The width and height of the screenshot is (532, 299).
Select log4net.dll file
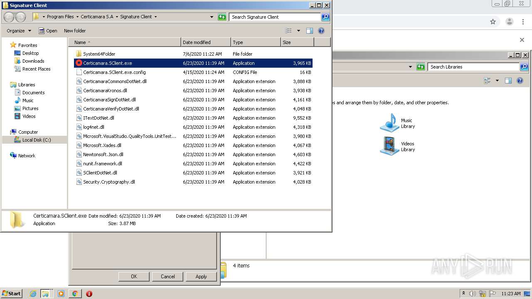94,127
